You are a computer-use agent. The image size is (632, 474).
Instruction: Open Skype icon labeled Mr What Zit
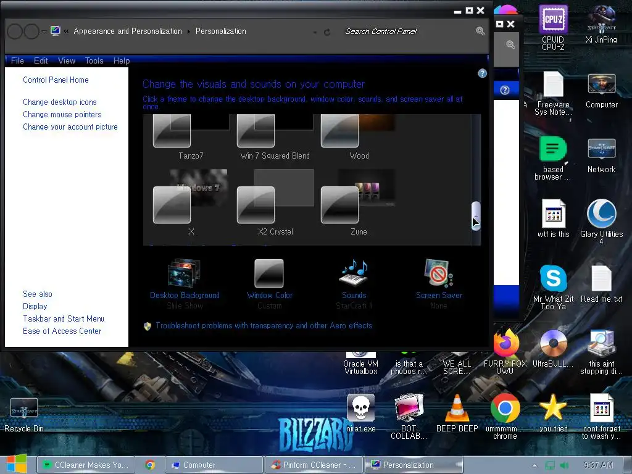pos(553,287)
